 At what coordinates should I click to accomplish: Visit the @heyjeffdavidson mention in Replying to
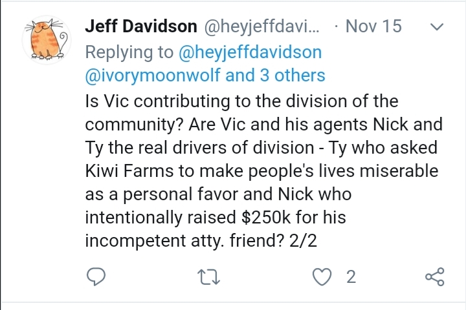250,52
